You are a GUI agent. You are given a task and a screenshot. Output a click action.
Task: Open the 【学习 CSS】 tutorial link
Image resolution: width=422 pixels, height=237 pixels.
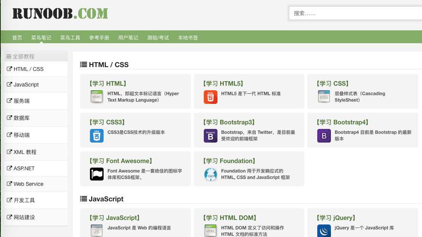(332, 84)
